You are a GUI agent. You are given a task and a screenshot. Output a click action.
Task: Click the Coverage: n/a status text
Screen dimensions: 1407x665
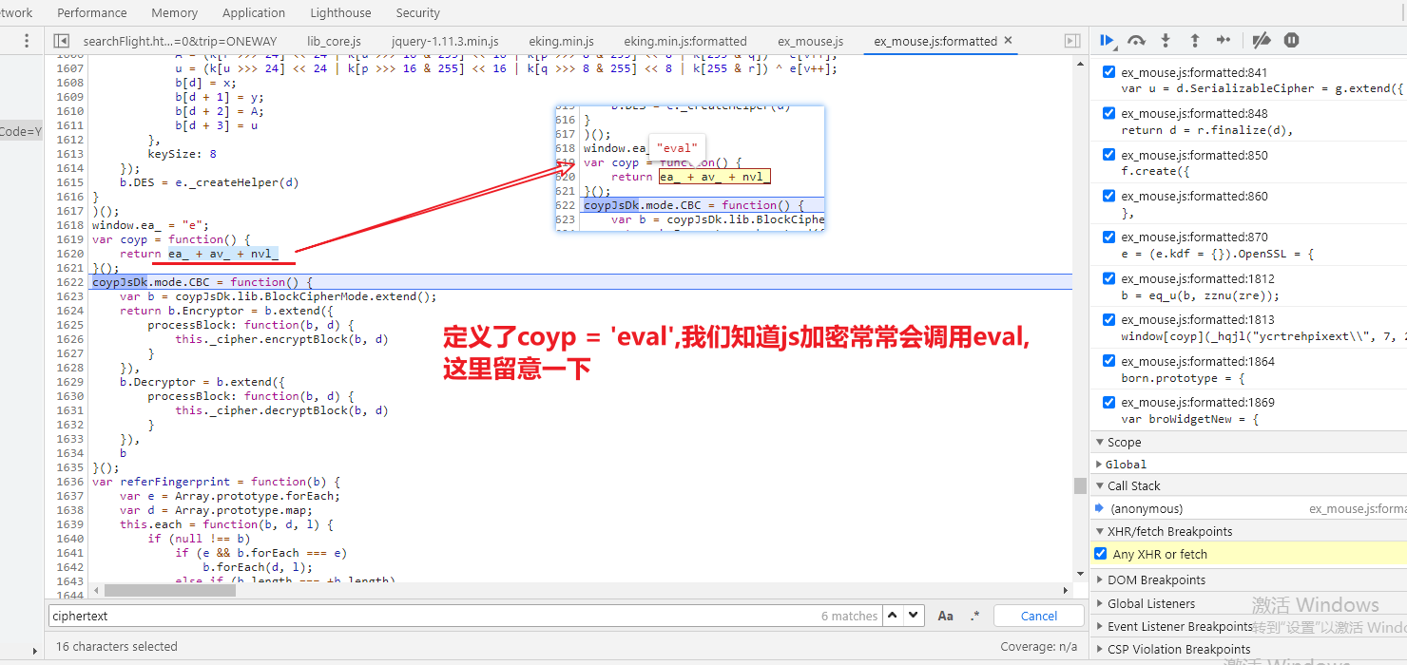[x=1038, y=646]
